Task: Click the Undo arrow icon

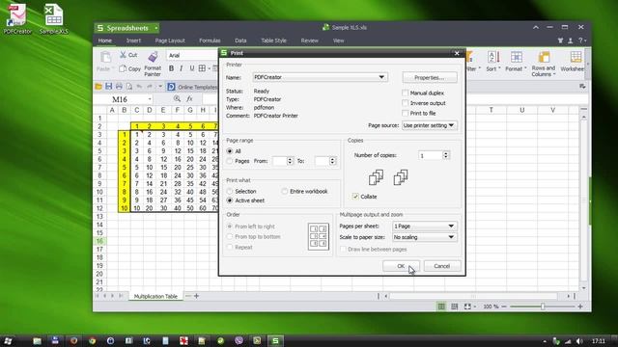Action: pyautogui.click(x=139, y=87)
